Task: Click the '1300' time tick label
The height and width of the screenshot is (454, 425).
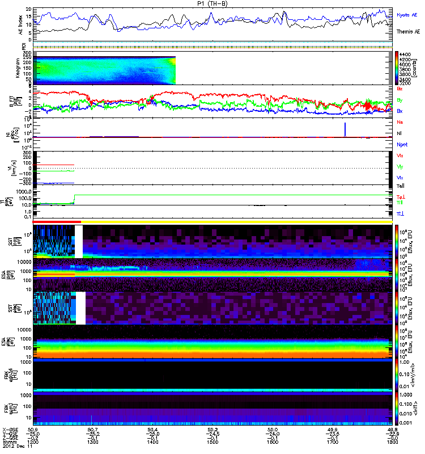Action: point(92,442)
